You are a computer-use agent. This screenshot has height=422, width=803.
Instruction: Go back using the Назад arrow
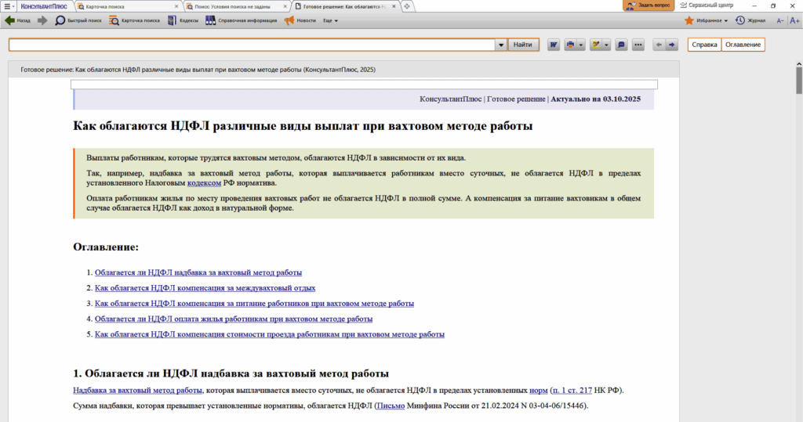click(17, 20)
